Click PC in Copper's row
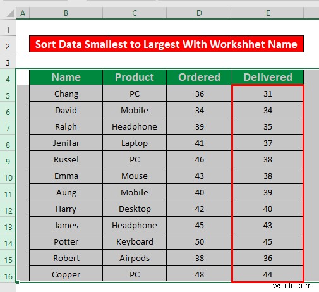This screenshot has height=292, width=319. pos(135,274)
